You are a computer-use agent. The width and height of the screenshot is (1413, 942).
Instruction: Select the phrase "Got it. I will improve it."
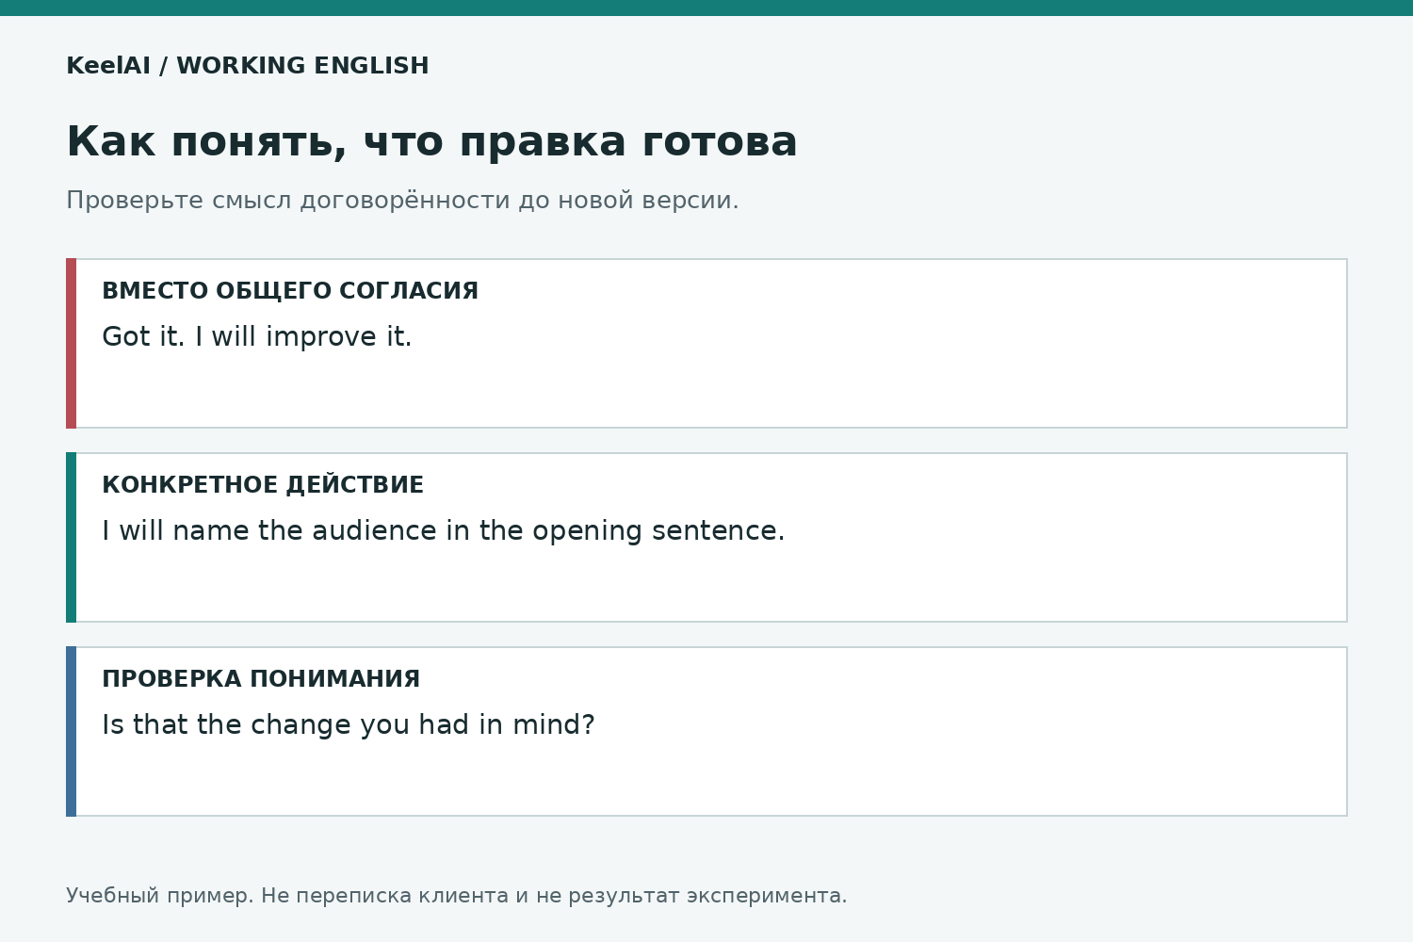[257, 337]
